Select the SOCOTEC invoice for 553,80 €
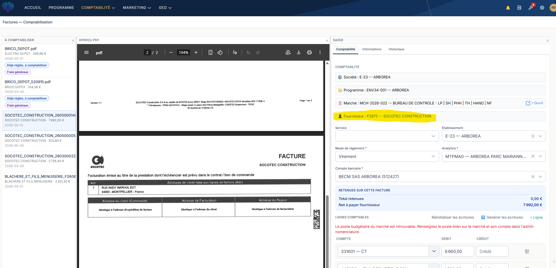Viewport: 556px width, 268px height. 39,141
